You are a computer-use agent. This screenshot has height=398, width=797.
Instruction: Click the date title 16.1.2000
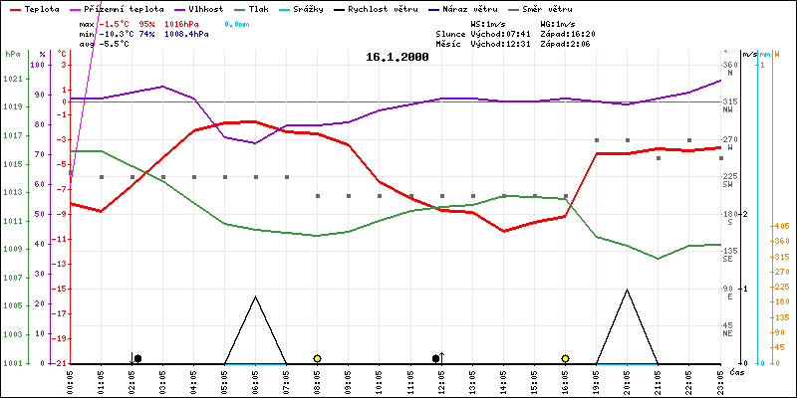(x=398, y=57)
